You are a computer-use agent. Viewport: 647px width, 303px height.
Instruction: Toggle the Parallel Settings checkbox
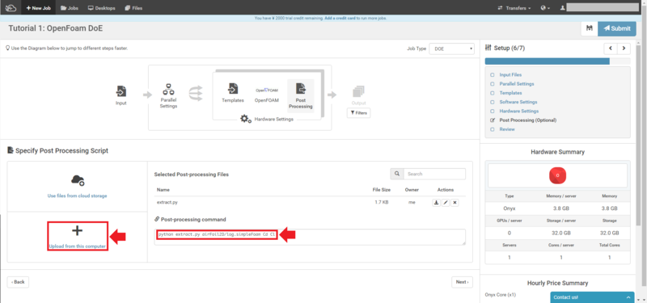pos(493,84)
